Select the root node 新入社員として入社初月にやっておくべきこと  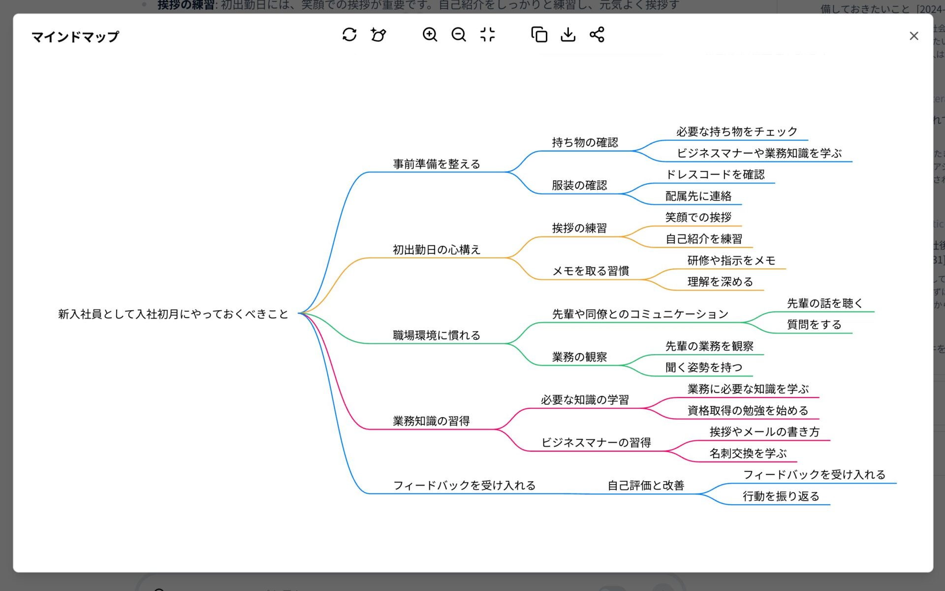point(172,314)
